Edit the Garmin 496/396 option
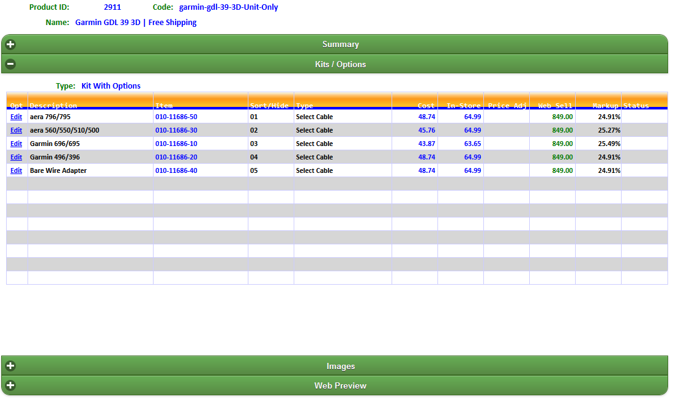This screenshot has height=402, width=673. 17,157
